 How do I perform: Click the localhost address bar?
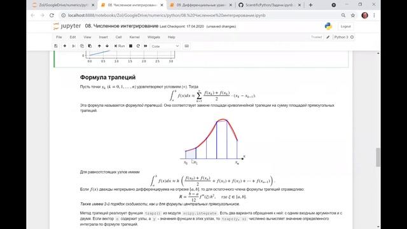click(166, 15)
